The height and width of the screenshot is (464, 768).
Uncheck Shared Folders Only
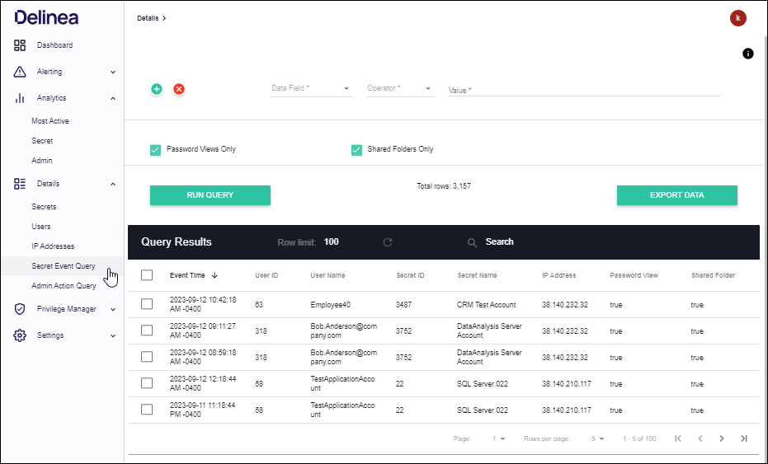pos(356,150)
